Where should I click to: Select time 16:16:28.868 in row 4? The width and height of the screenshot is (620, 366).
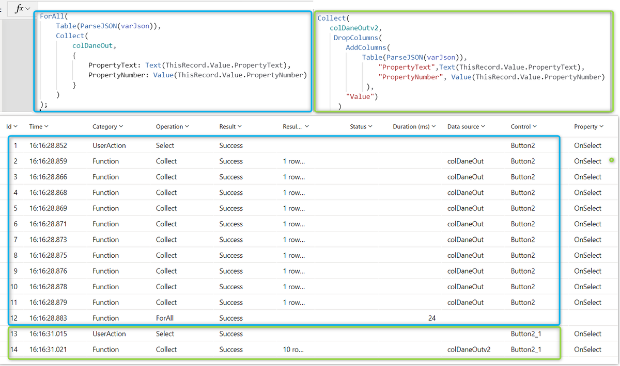[x=48, y=193]
